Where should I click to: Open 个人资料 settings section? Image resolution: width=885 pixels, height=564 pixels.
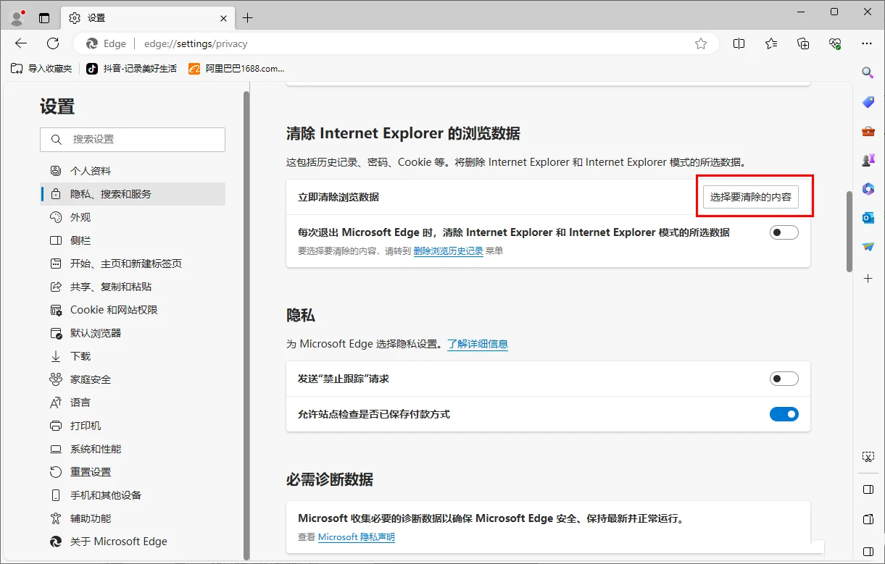point(133,171)
